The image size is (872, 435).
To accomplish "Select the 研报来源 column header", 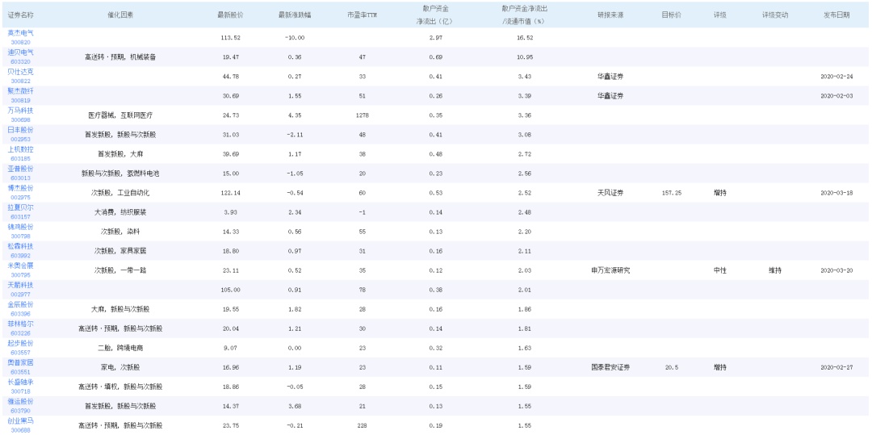I will (x=610, y=15).
